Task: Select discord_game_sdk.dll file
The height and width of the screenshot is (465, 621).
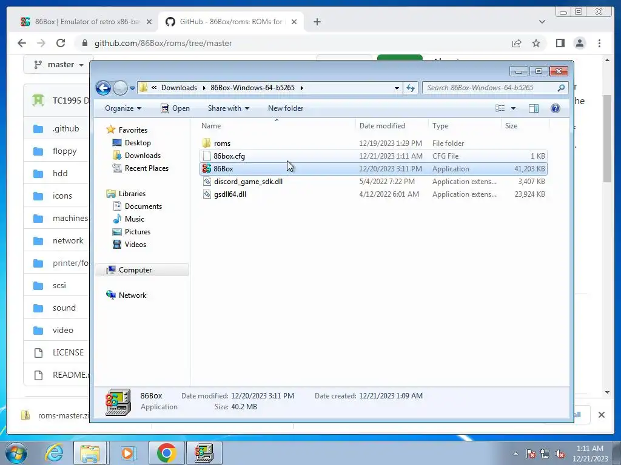Action: click(374, 182)
